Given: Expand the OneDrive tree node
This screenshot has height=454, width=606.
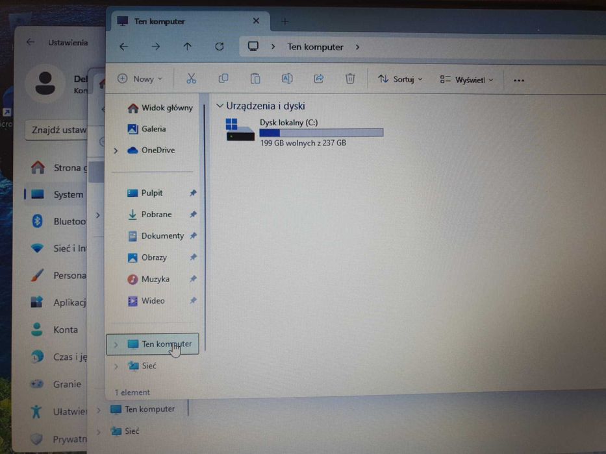Looking at the screenshot, I should [x=116, y=150].
